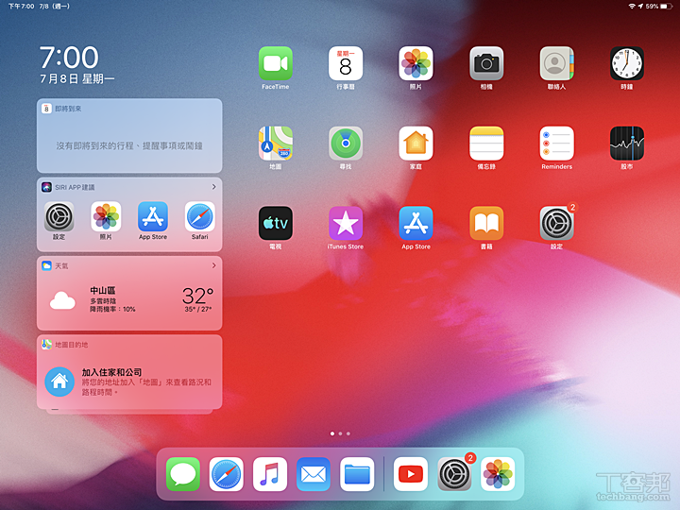Screen dimensions: 680x510
Task: Open the Up Next calendar widget
Action: point(129,136)
